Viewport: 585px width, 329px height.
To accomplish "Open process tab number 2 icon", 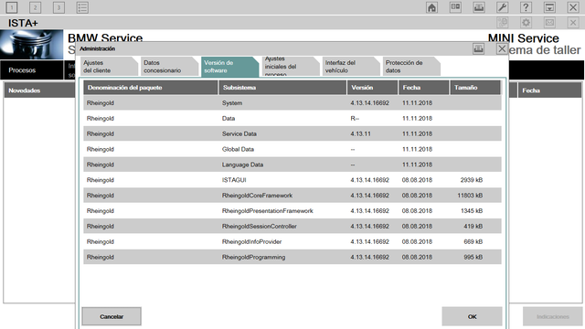I will [x=35, y=7].
